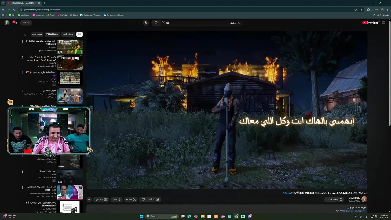Select the similar content filter chip
Viewport: 391px width, 220px height.
[37, 34]
